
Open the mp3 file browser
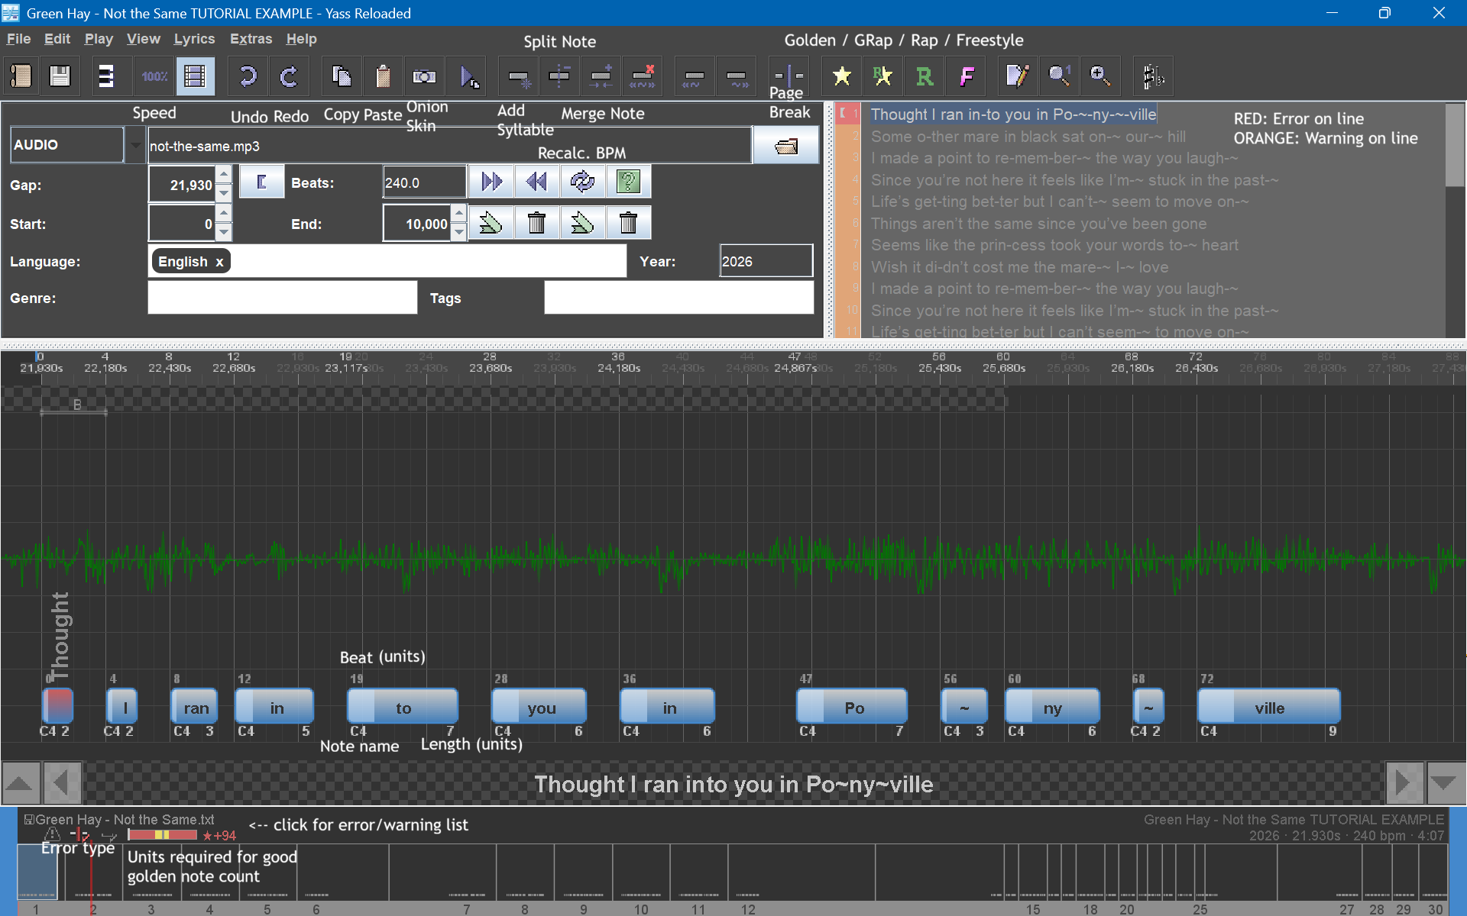(x=785, y=145)
